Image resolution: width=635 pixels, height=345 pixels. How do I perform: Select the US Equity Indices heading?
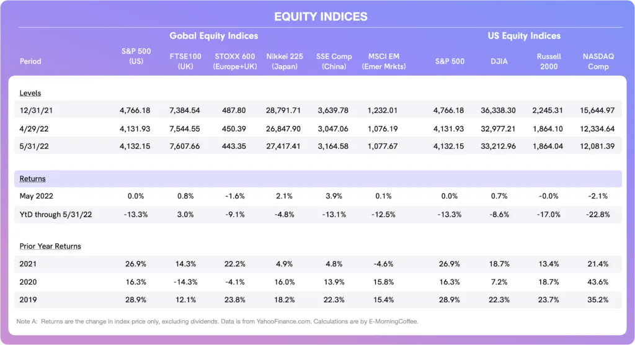pyautogui.click(x=524, y=35)
